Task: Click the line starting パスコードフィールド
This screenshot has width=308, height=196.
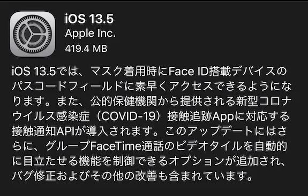Action: (152, 87)
